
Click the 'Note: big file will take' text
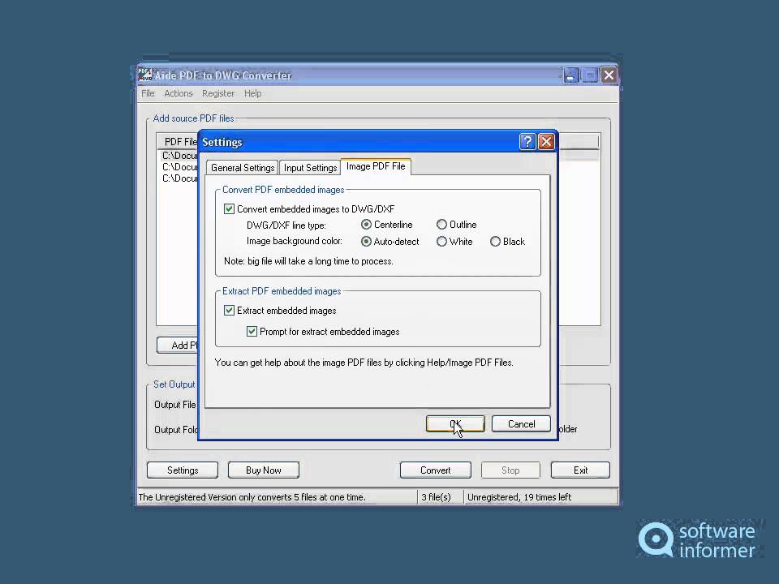pos(308,261)
